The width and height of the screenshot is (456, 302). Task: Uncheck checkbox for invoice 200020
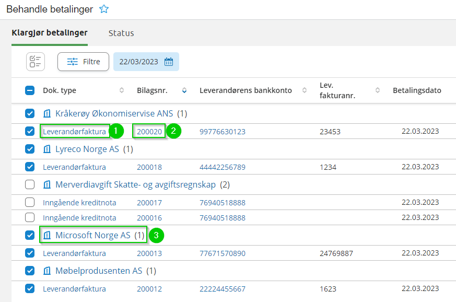click(x=30, y=131)
